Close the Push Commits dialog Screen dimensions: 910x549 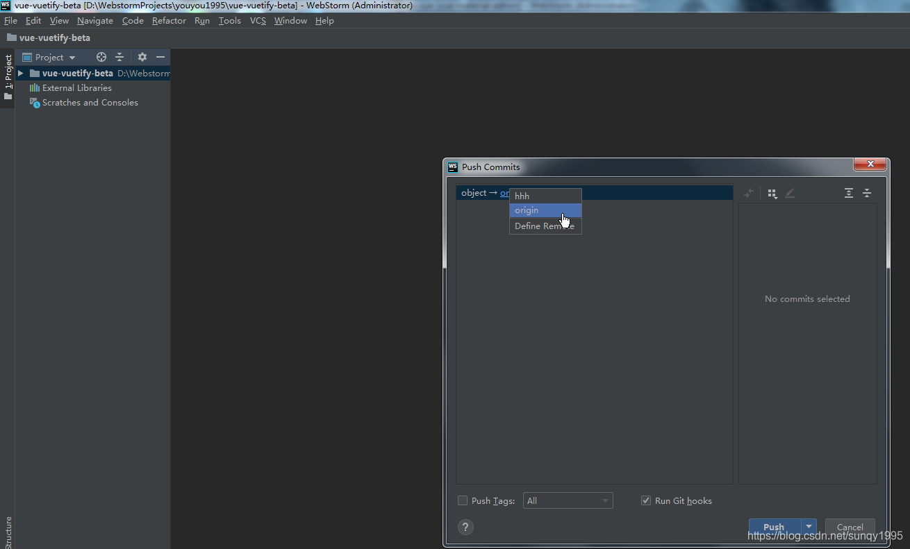tap(870, 164)
